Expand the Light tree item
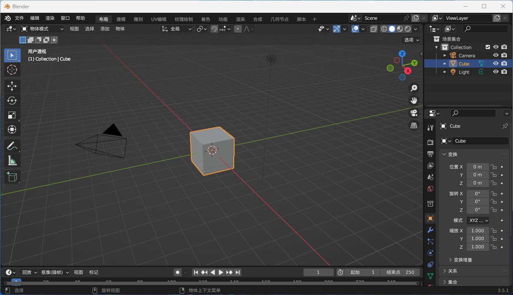Screen dimensions: 513x295 (x=445, y=72)
